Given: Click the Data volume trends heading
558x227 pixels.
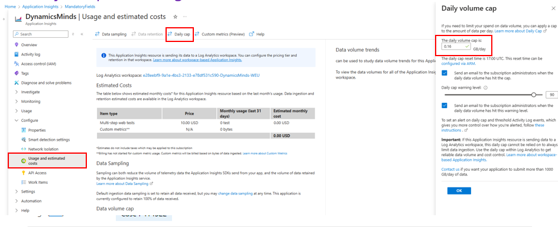Looking at the screenshot, I should 358,50.
